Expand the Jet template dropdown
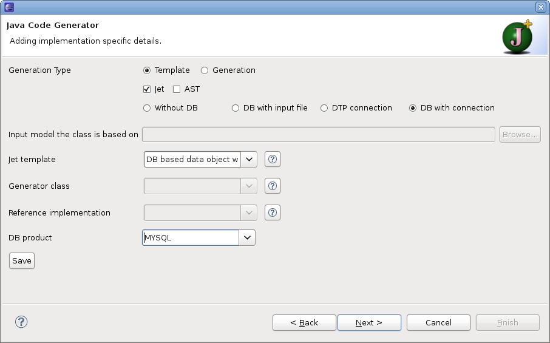The height and width of the screenshot is (343, 550). click(249, 159)
